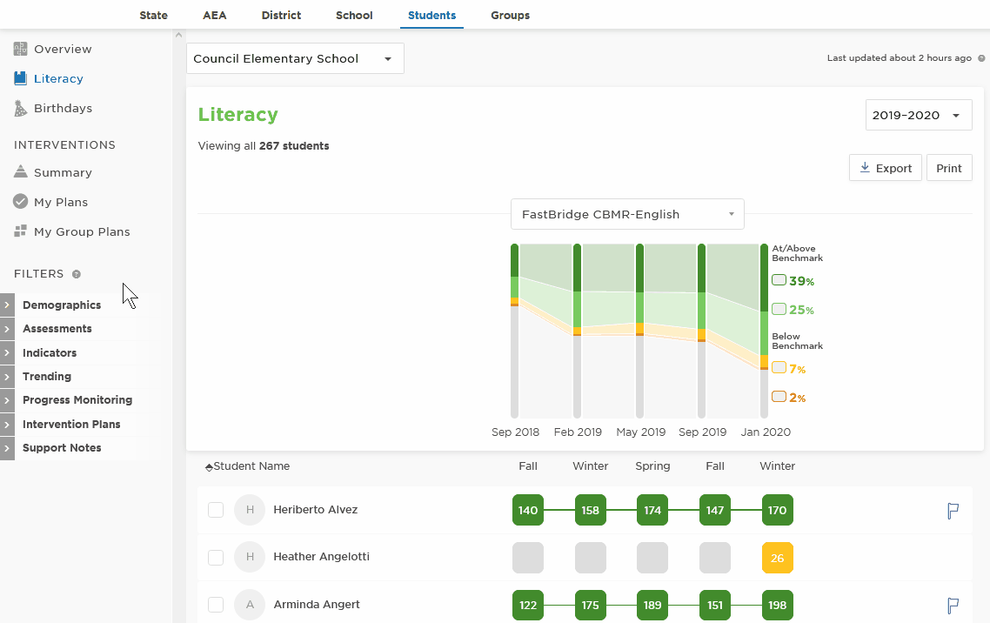Tick the checkbox for Heather Angelotti
Viewport: 990px width, 623px height.
pos(216,558)
